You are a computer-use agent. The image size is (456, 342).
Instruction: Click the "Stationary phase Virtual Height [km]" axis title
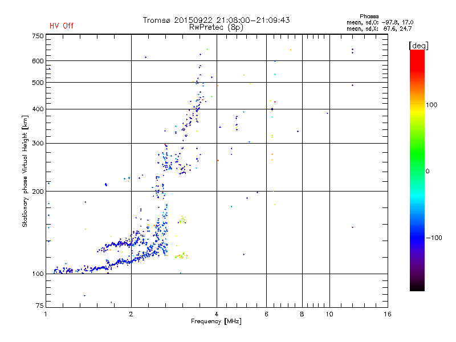(x=25, y=172)
